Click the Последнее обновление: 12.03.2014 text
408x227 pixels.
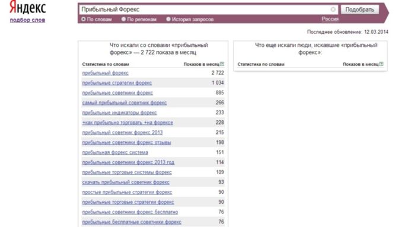click(x=348, y=32)
